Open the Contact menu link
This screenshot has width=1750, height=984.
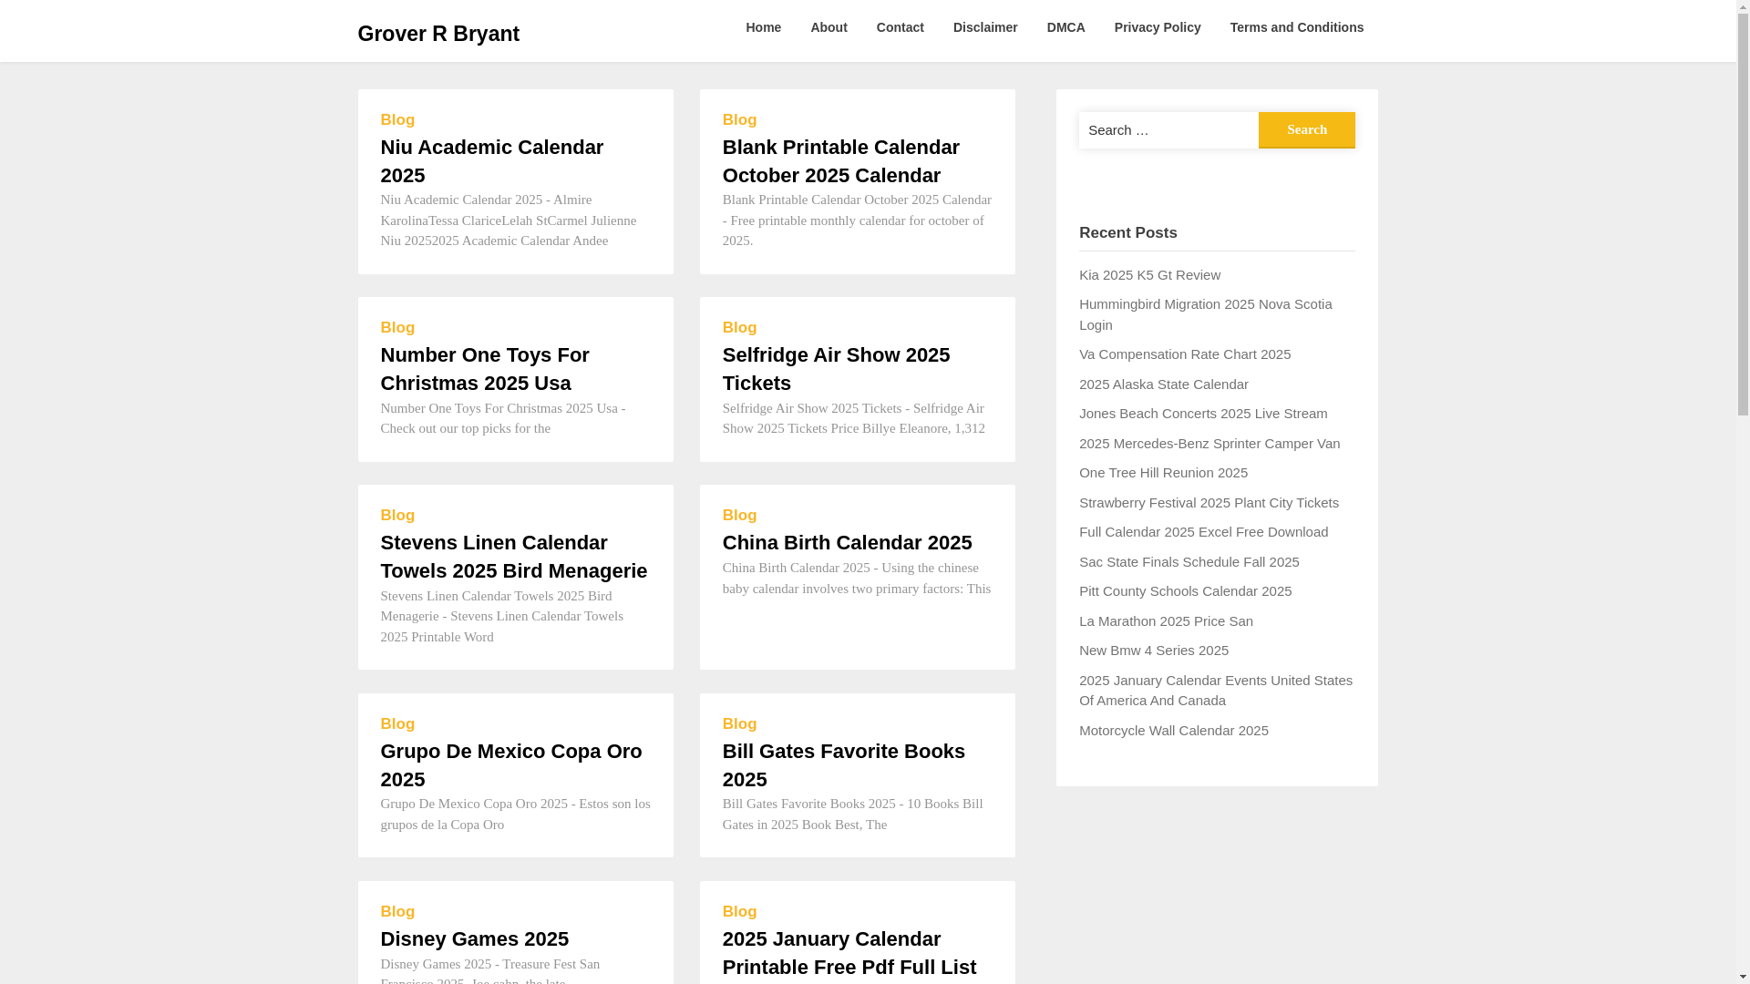900,27
